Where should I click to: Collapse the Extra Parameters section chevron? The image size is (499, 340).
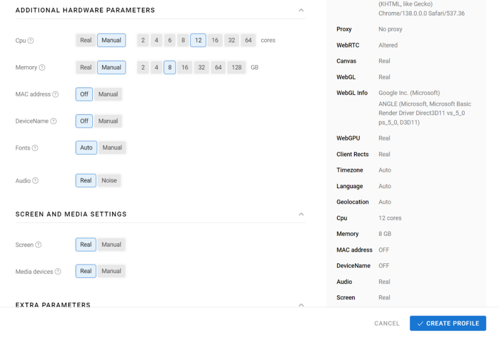[301, 304]
